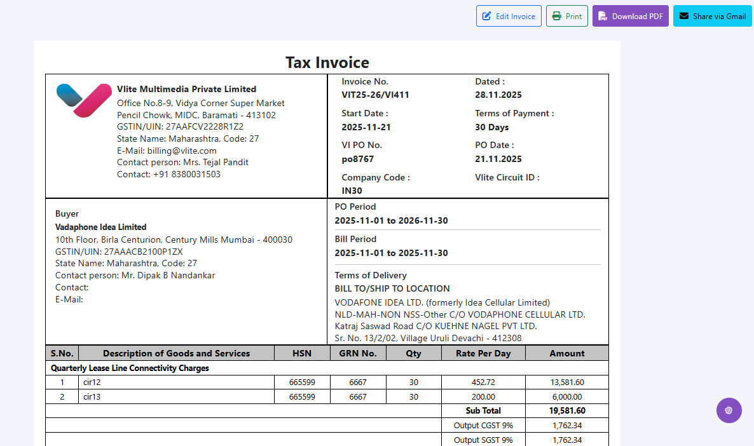The width and height of the screenshot is (754, 446).
Task: Click HSN 665599 in cir12 row
Action: coord(302,382)
